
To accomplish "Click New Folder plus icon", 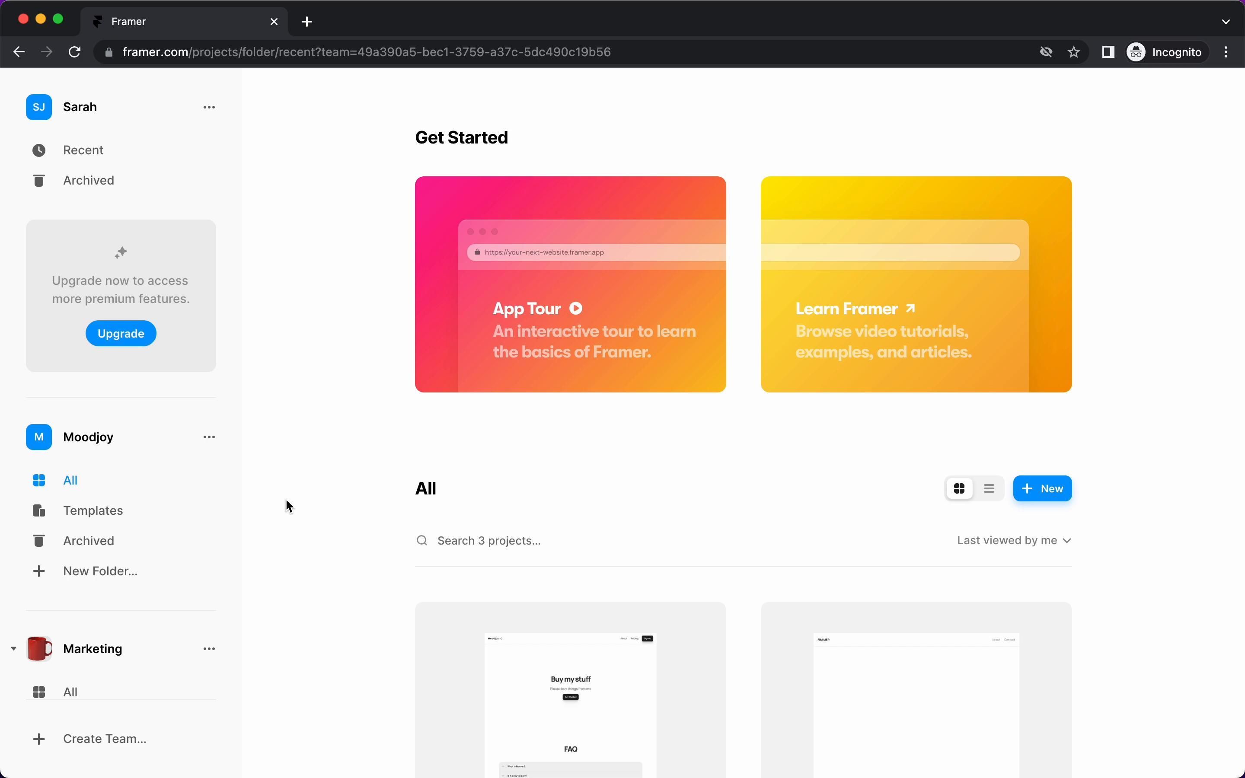I will pyautogui.click(x=38, y=571).
